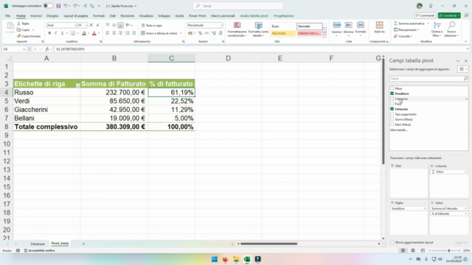Open the Analisi tabella pivot tab

(x=254, y=15)
